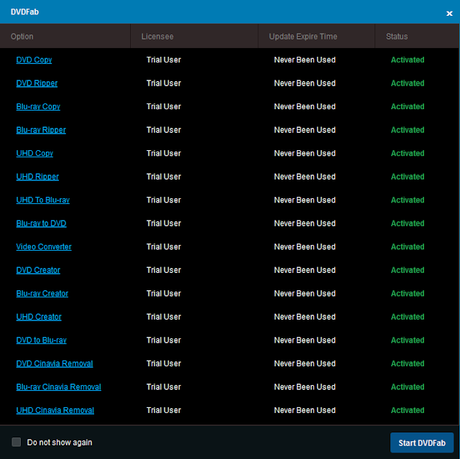Click the Do not show again label

coord(60,442)
